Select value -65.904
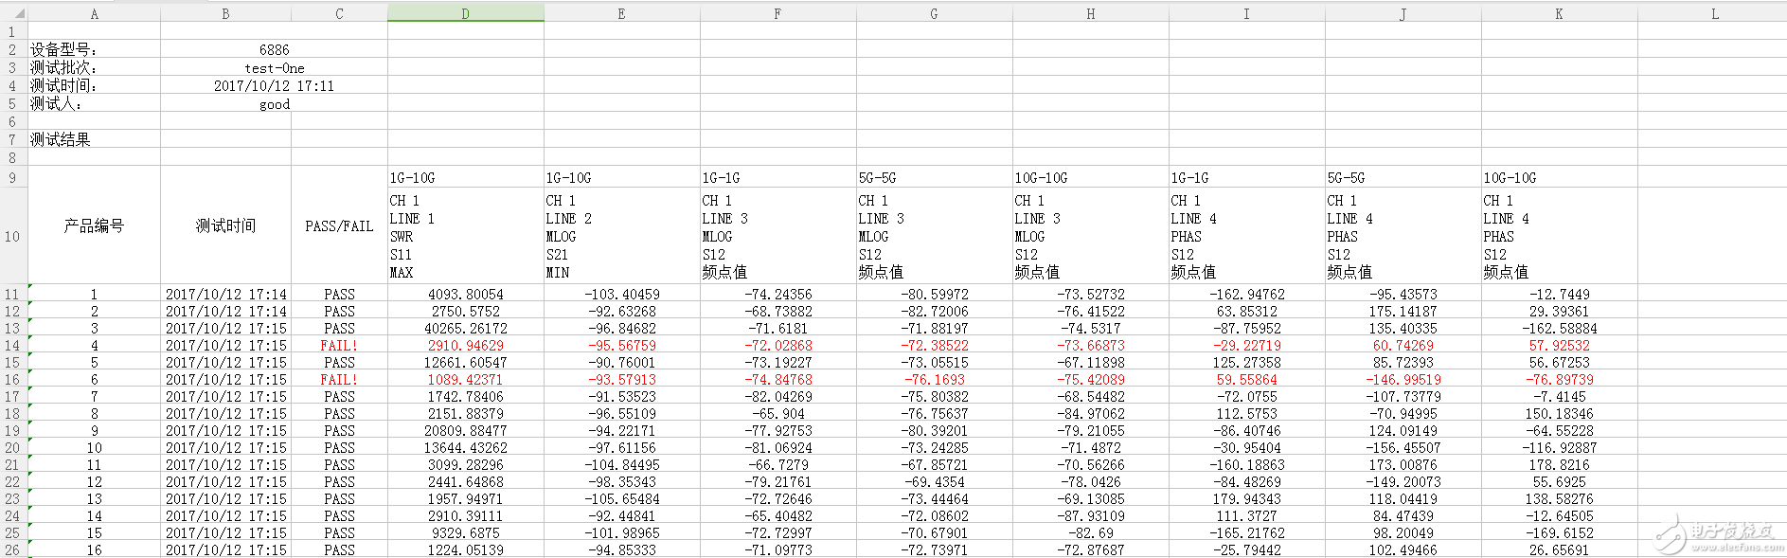 pyautogui.click(x=777, y=414)
